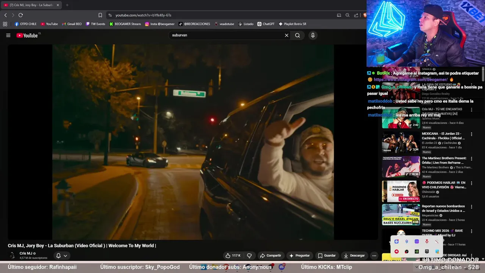Open Playlist Botrix SR bookmark
485x273 pixels.
[x=293, y=24]
